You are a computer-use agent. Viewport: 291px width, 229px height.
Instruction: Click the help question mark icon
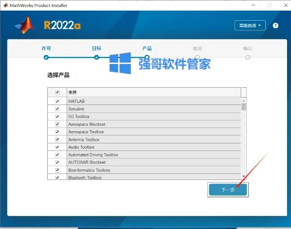(x=276, y=26)
